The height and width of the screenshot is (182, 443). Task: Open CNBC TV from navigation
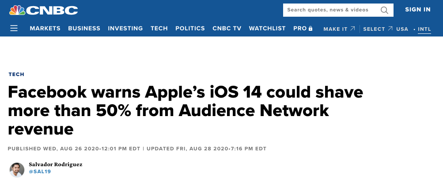pyautogui.click(x=227, y=29)
